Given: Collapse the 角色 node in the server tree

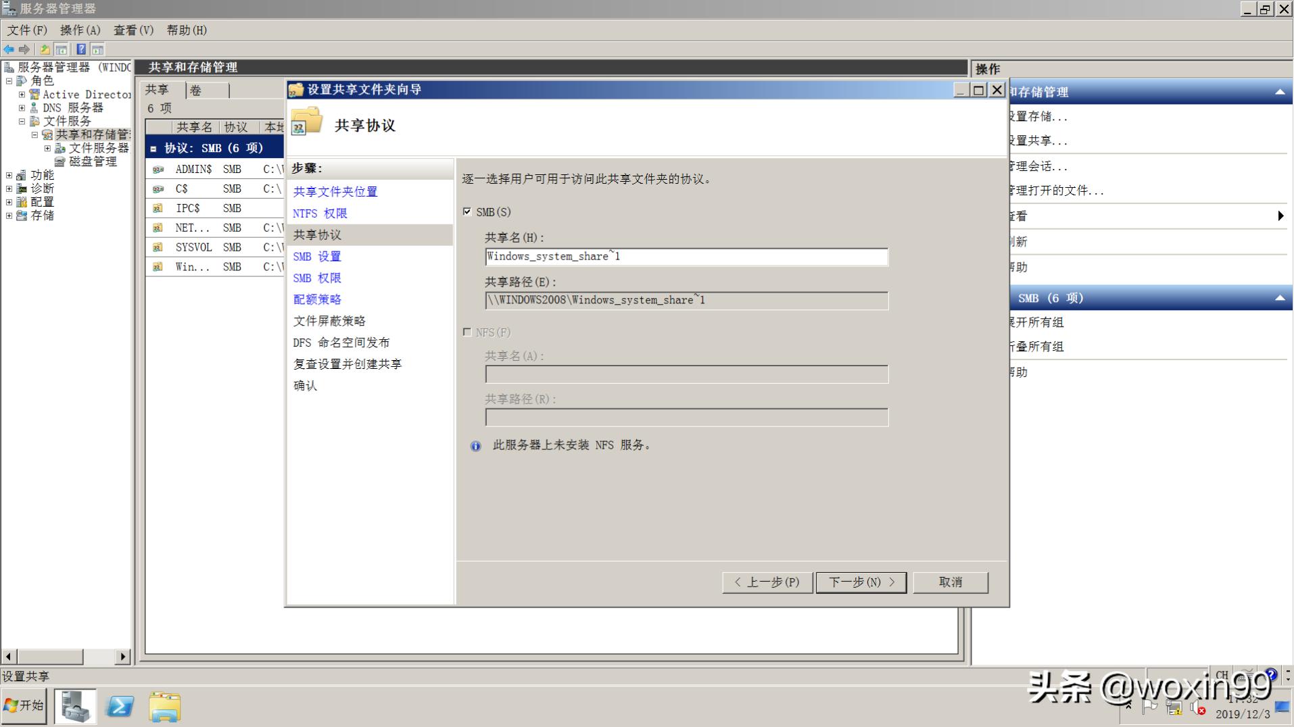Looking at the screenshot, I should click(x=9, y=80).
